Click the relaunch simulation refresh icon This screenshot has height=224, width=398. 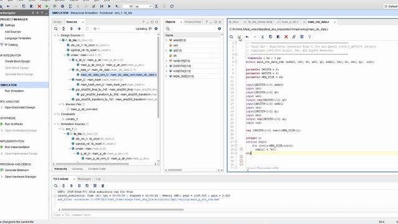tap(172, 6)
